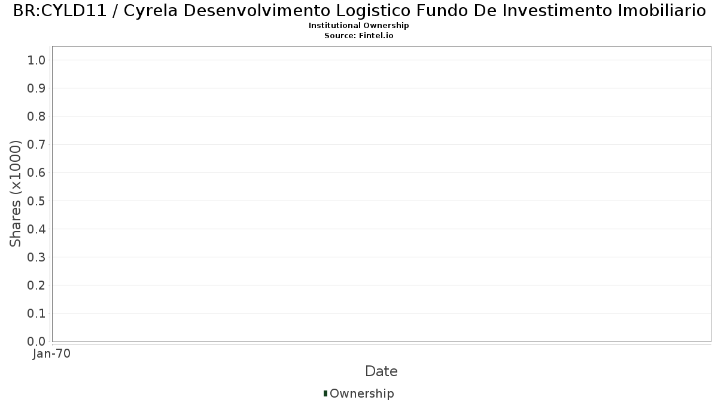Click the empty chart plot area
The image size is (718, 403).
click(x=381, y=194)
